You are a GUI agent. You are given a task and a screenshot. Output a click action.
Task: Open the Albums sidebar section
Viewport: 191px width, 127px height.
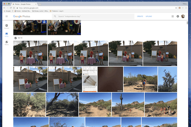(x=7, y=43)
